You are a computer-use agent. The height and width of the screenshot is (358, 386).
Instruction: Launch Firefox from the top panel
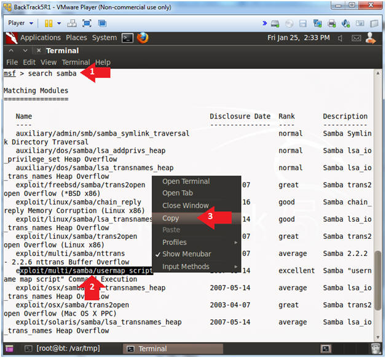(x=143, y=38)
